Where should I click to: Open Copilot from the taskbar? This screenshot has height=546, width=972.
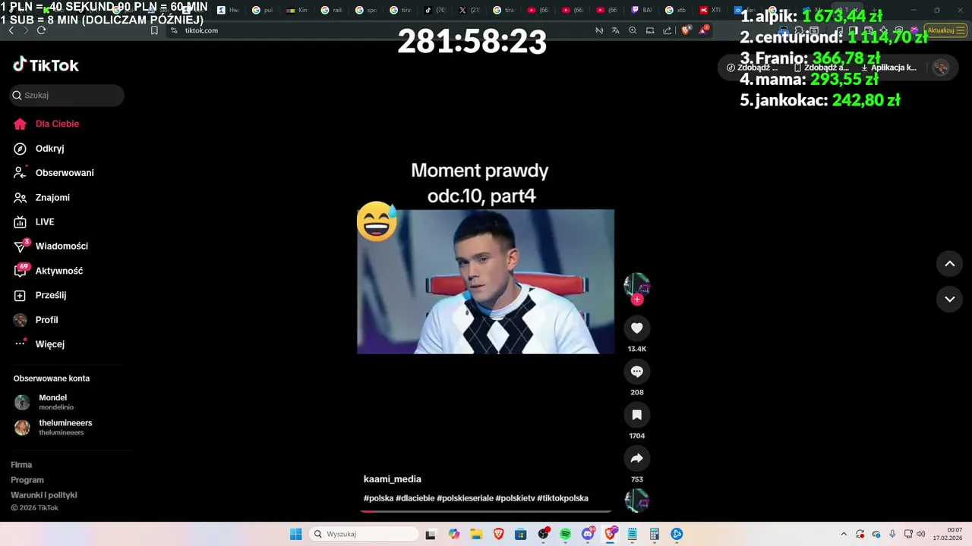tap(454, 534)
